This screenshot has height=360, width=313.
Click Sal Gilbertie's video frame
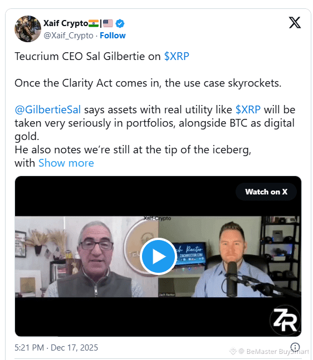pyautogui.click(x=86, y=257)
